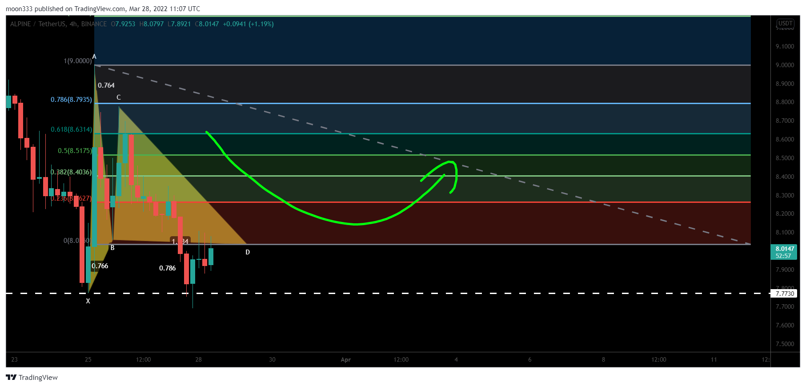The height and width of the screenshot is (387, 806).
Task: Click the 0.766 ratio label
Action: [100, 266]
